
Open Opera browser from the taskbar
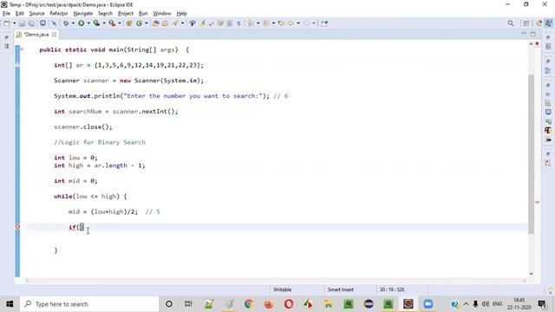pyautogui.click(x=289, y=304)
